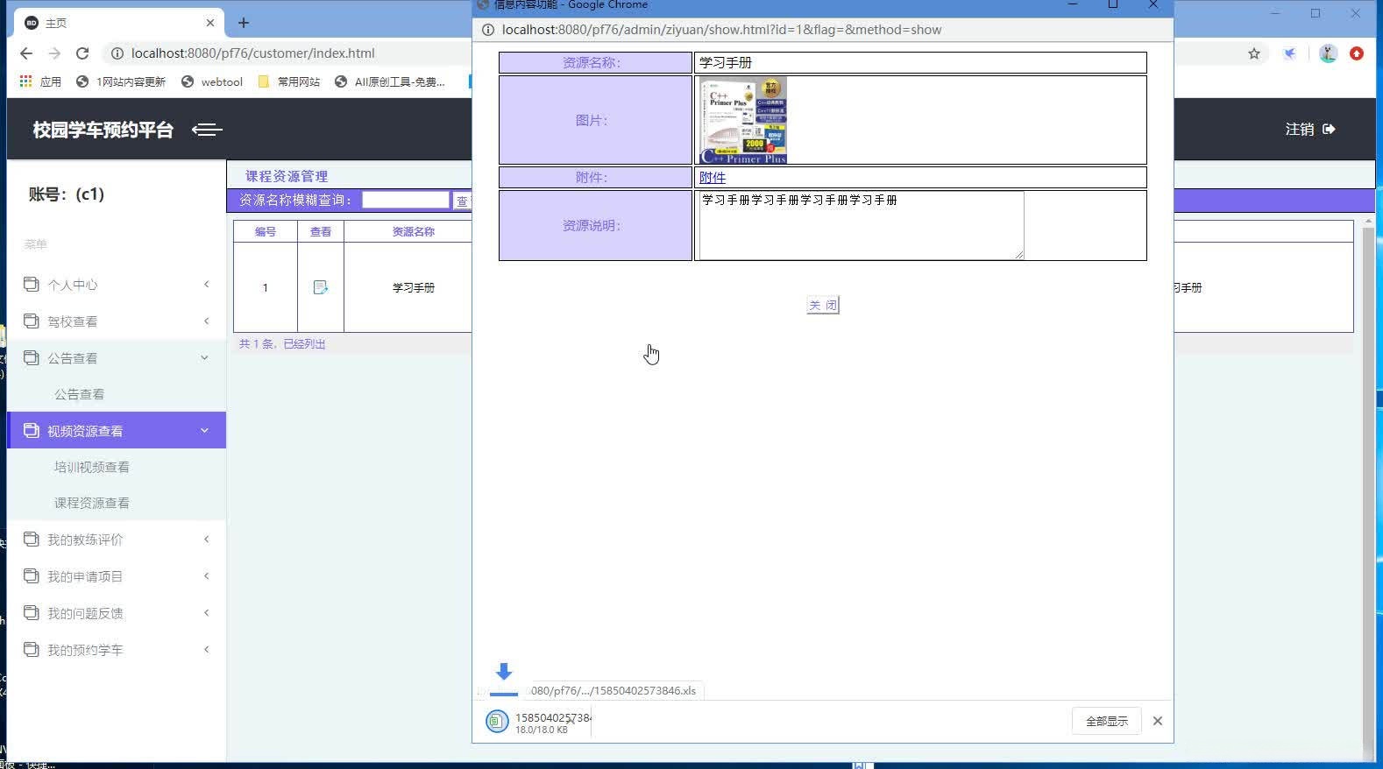Click the 我的预约学车 menu icon

32,649
